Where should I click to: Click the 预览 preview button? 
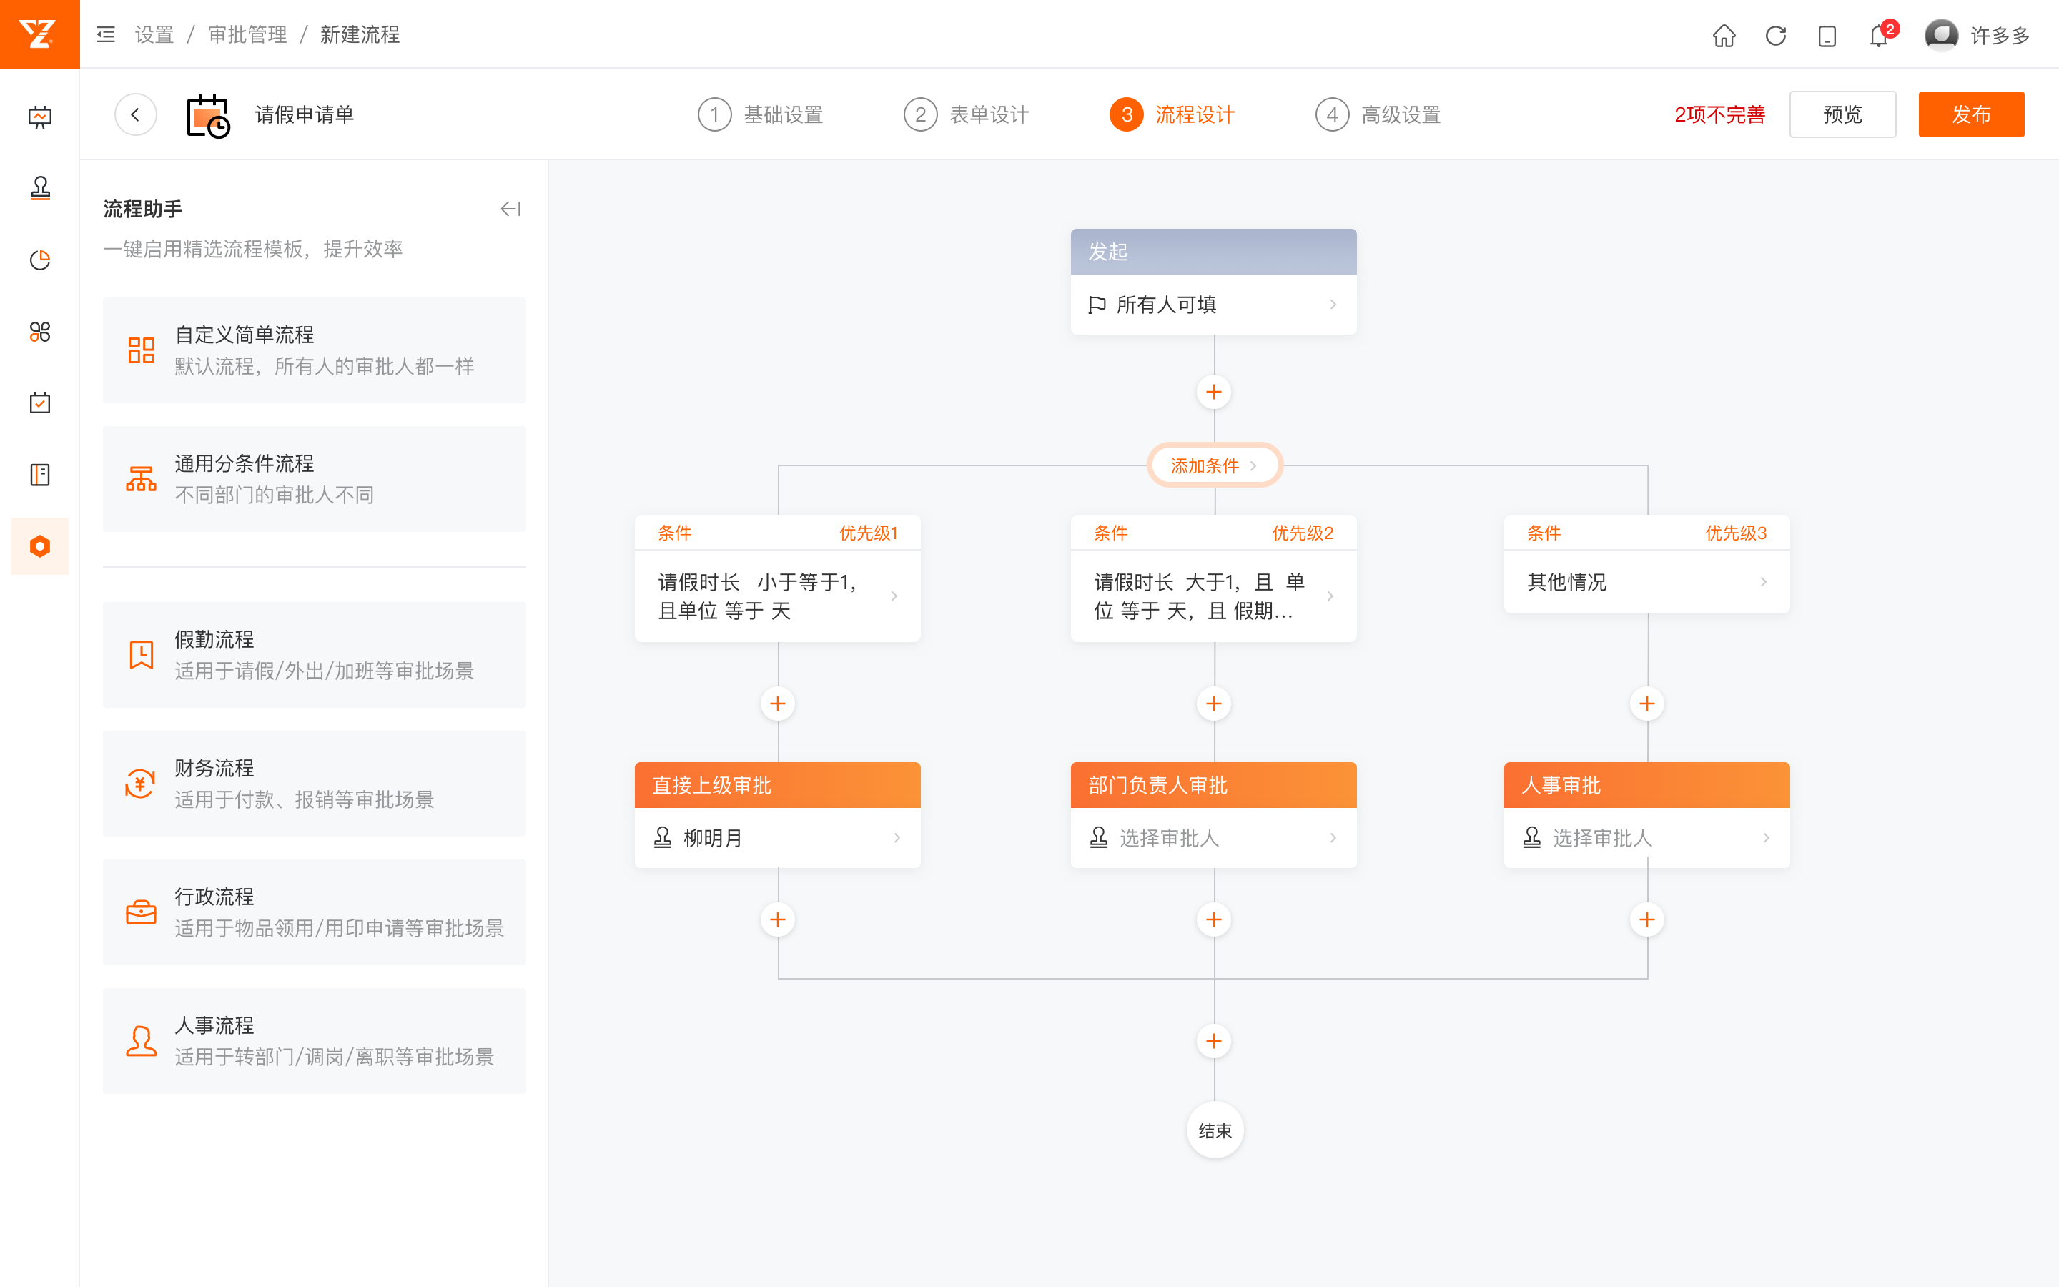pyautogui.click(x=1842, y=114)
